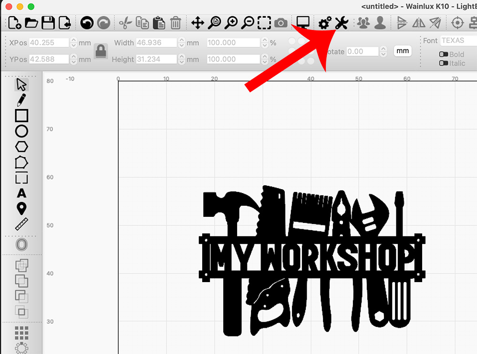Open the gears Settings icon
Image resolution: width=477 pixels, height=354 pixels.
click(325, 22)
